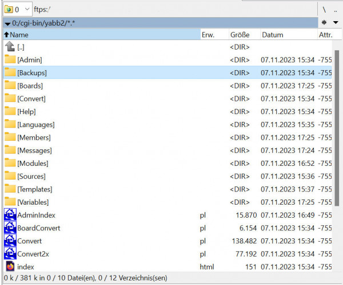Click the BoardConvert perl file icon

point(10,227)
